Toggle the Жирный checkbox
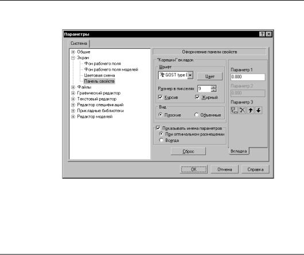This screenshot has width=304, height=255. coord(197,97)
